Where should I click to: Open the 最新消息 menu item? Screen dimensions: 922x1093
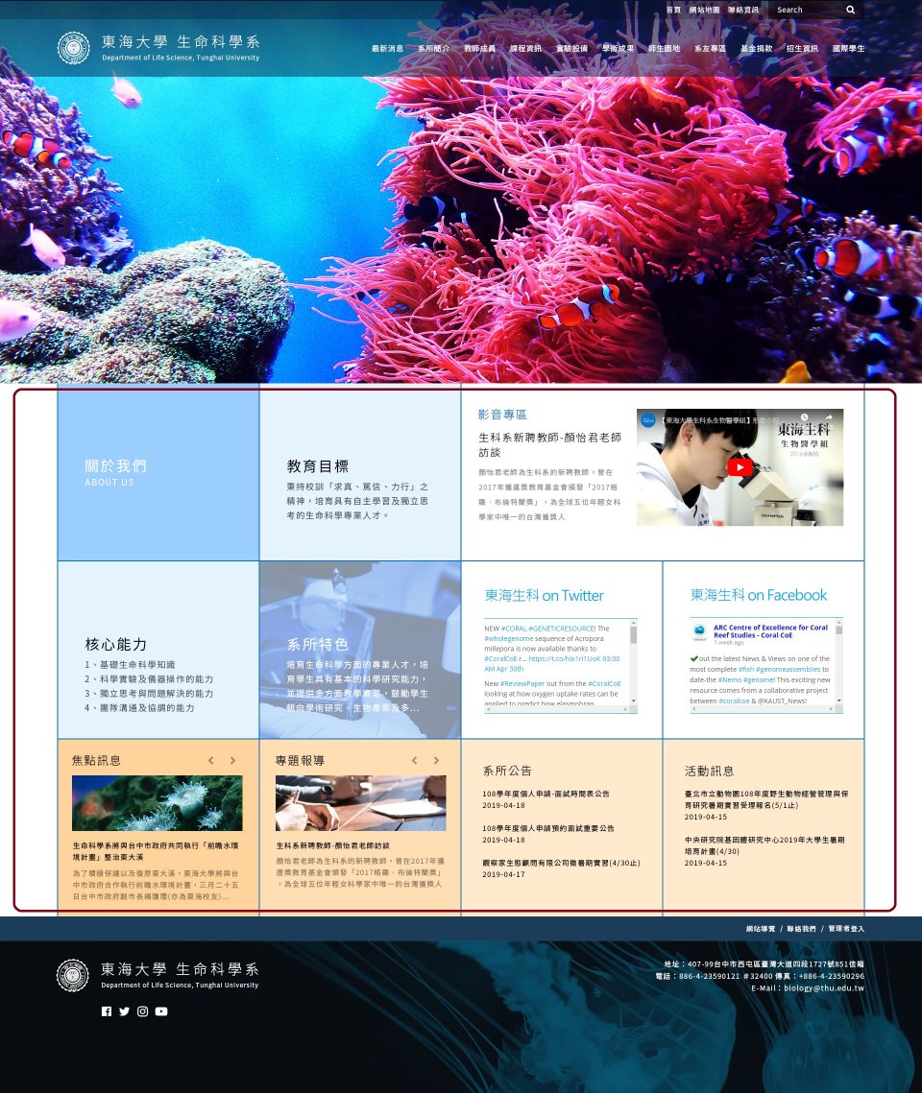tap(387, 48)
